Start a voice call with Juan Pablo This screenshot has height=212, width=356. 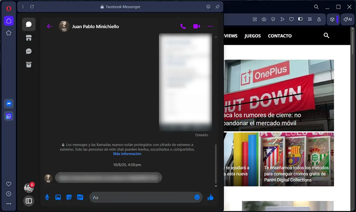pos(183,26)
